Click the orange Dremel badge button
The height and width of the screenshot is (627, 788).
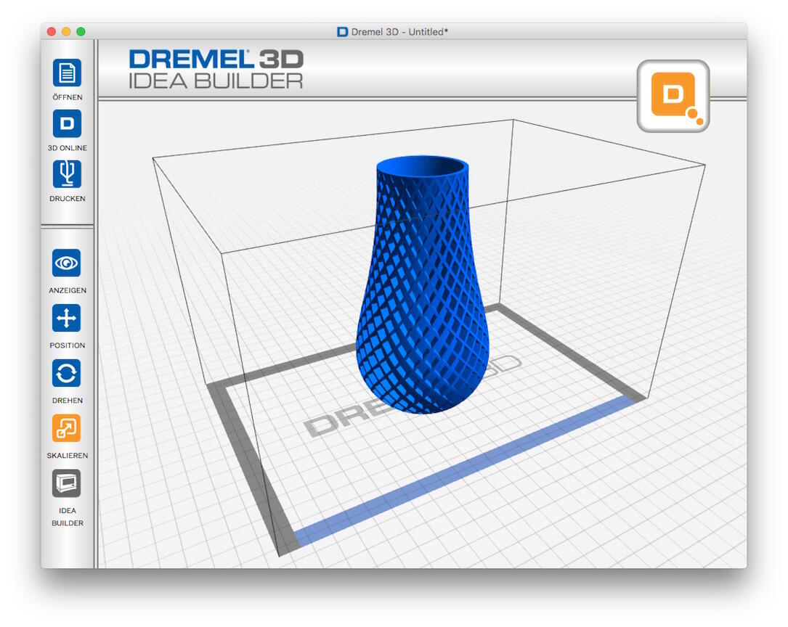point(673,97)
